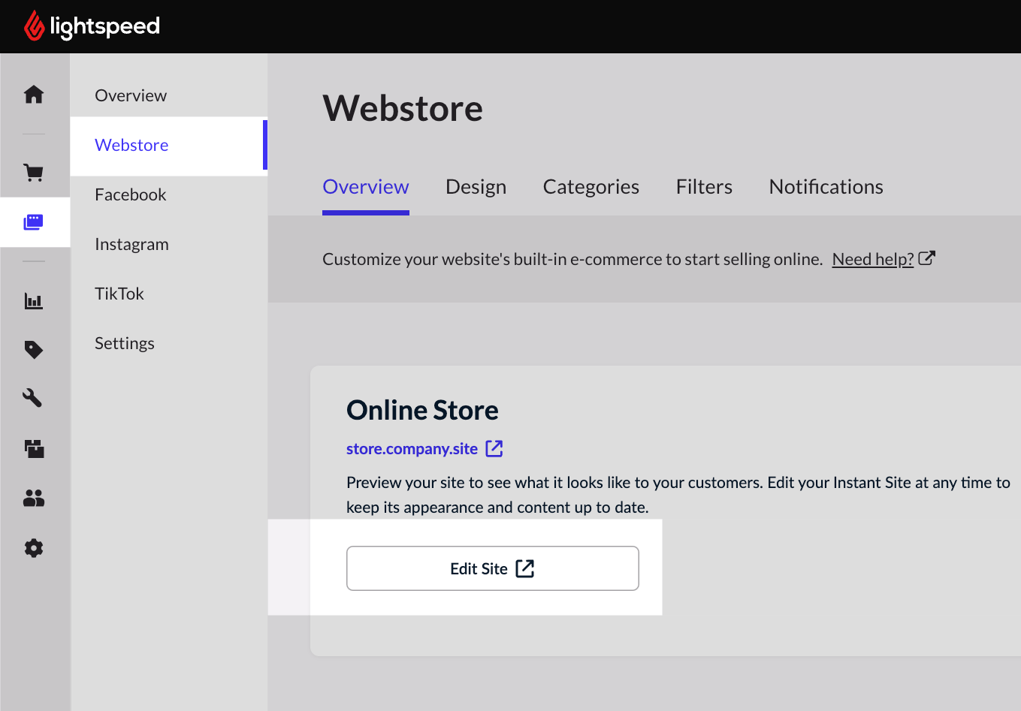Screen dimensions: 1021x711
Task: Switch to the Notifications tab
Action: pos(825,186)
